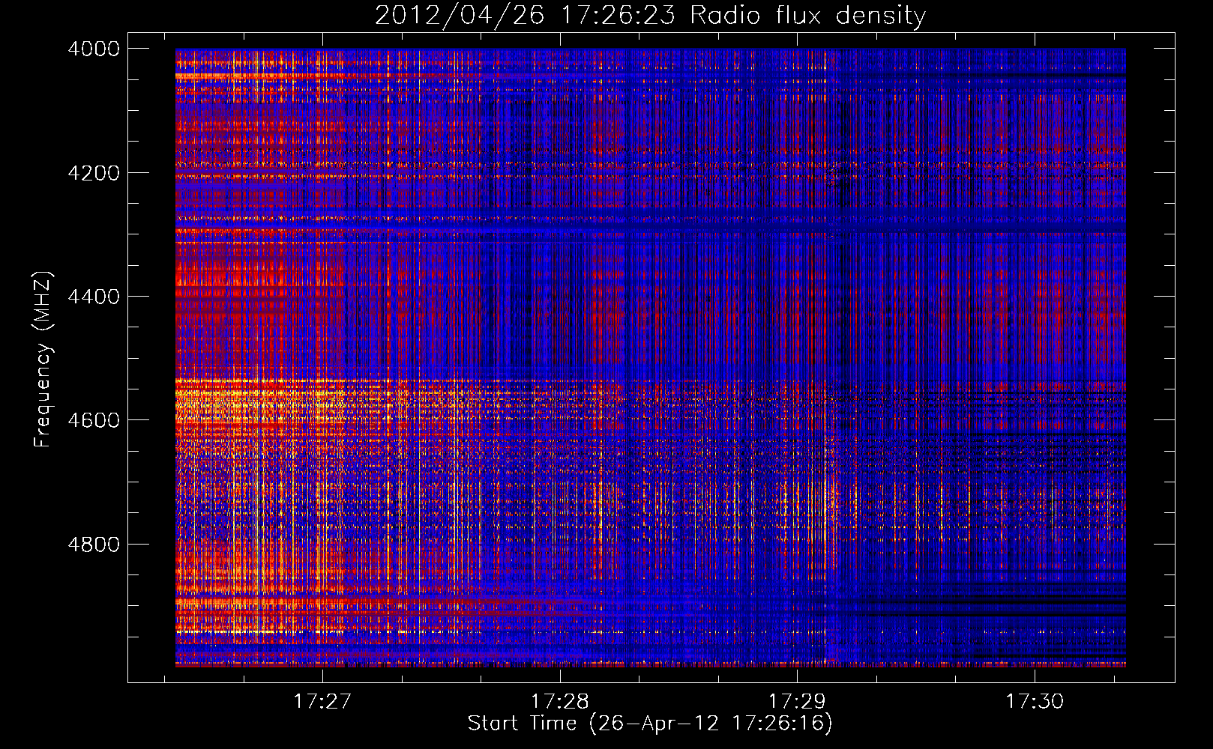Click the '17:29' time axis label
Image resolution: width=1213 pixels, height=749 pixels.
(x=796, y=701)
